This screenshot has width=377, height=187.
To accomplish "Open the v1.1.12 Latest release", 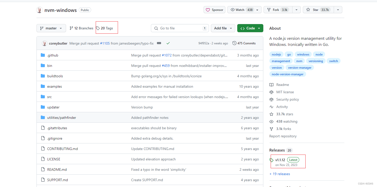I will click(x=285, y=162).
